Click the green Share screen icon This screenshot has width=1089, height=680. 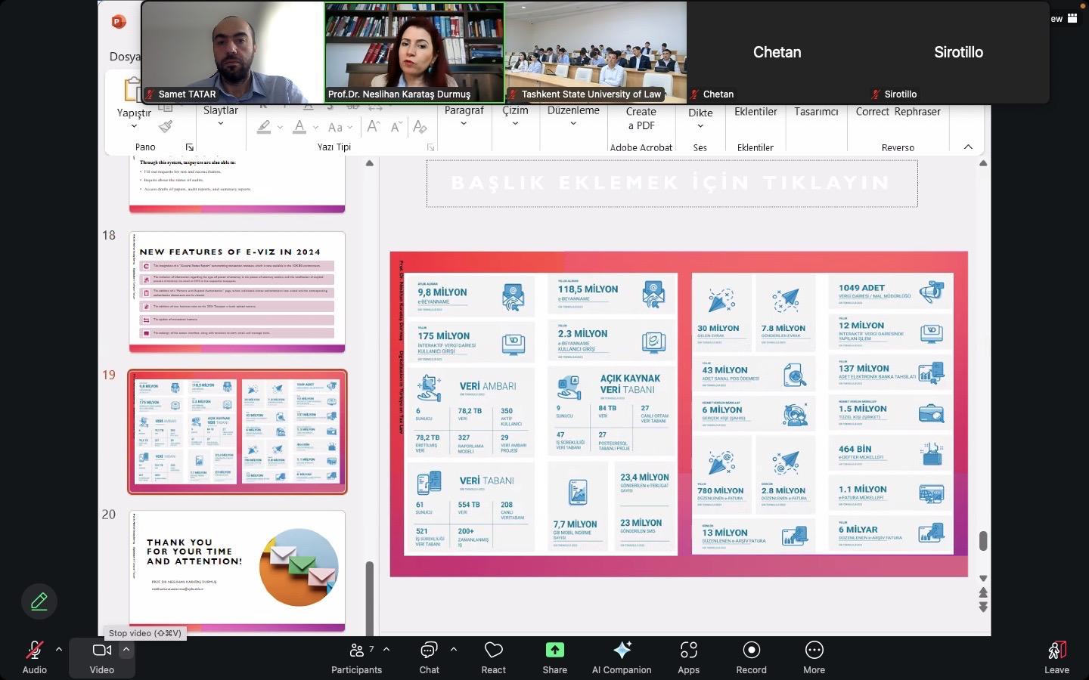[x=554, y=651]
